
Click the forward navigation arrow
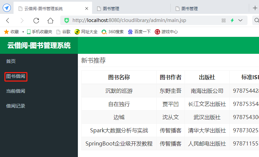click(x=22, y=21)
